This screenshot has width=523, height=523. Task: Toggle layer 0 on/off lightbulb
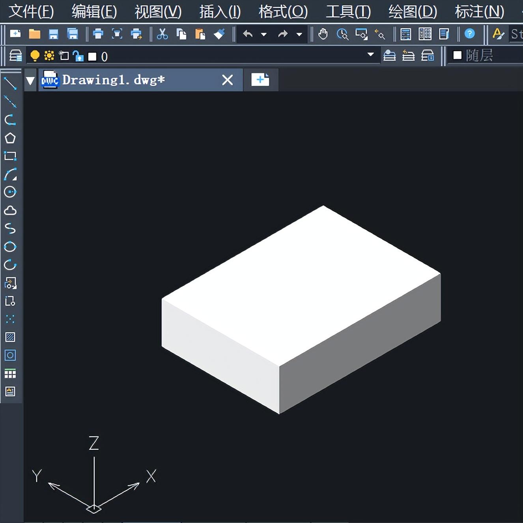click(x=35, y=56)
